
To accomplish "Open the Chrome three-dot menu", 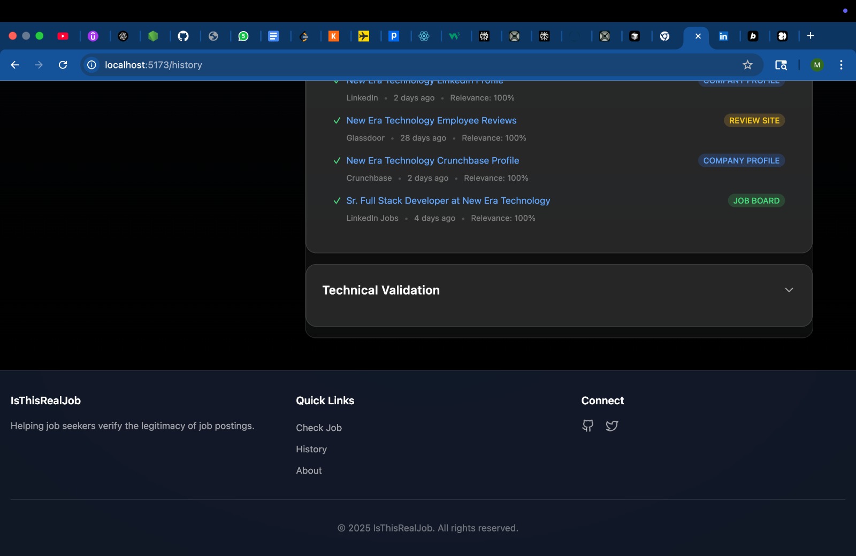I will pyautogui.click(x=841, y=65).
